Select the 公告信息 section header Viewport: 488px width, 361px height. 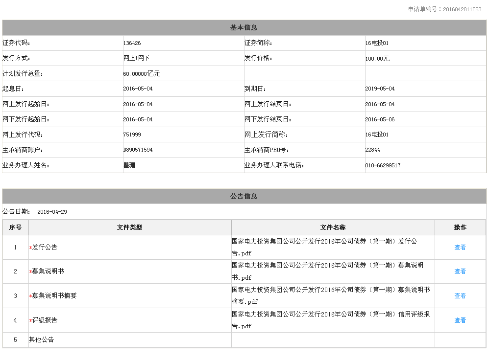pyautogui.click(x=244, y=196)
